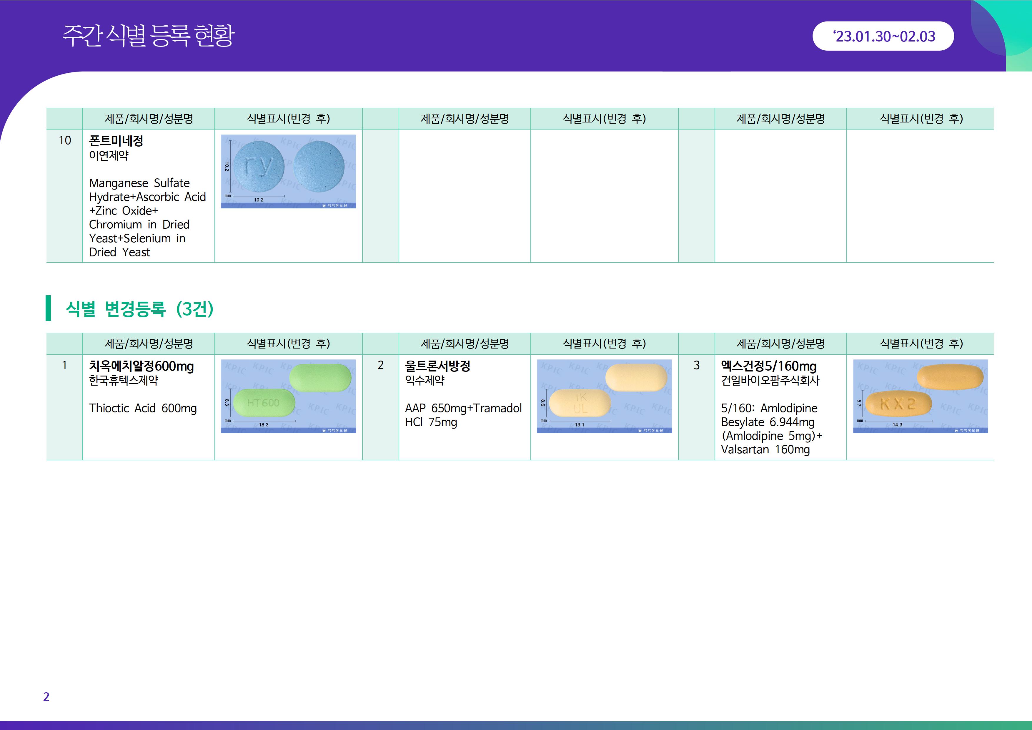
Task: Click row number 10 cell
Action: pos(65,141)
